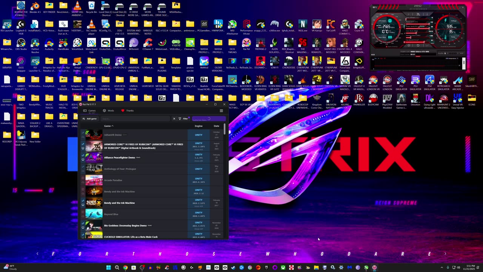Open the Audacity desktop shortcut
This screenshot has height=272, width=483.
[x=49, y=45]
